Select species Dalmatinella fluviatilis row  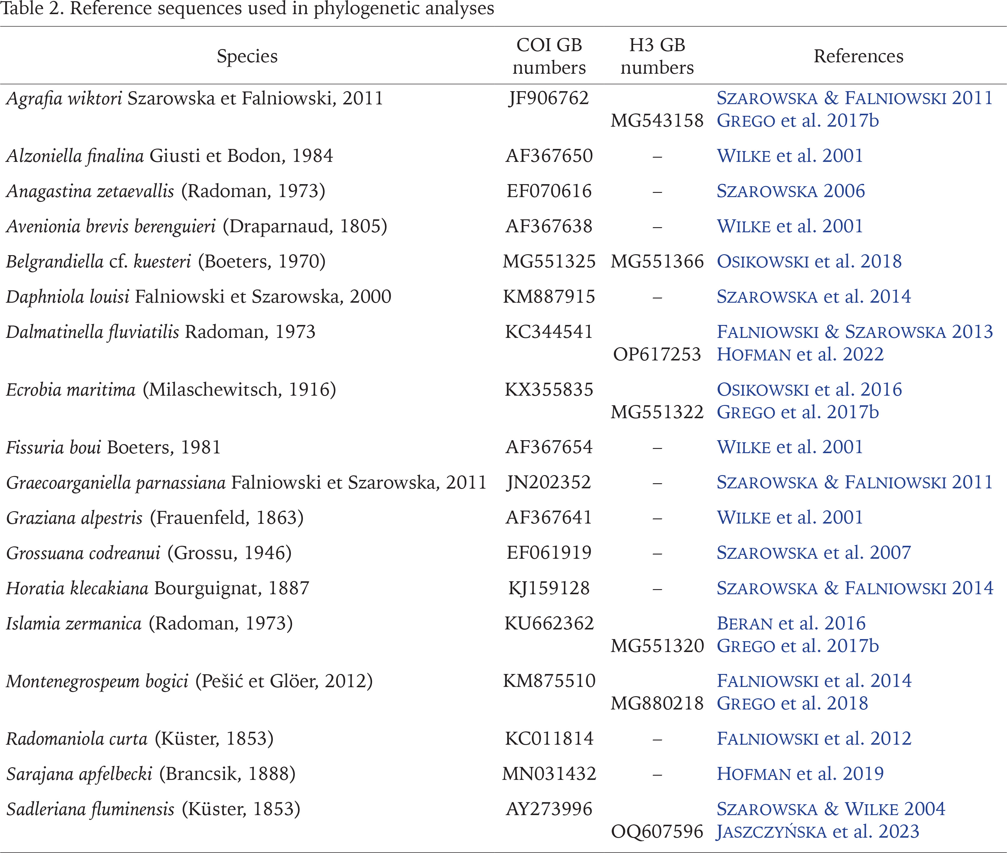coord(161,332)
